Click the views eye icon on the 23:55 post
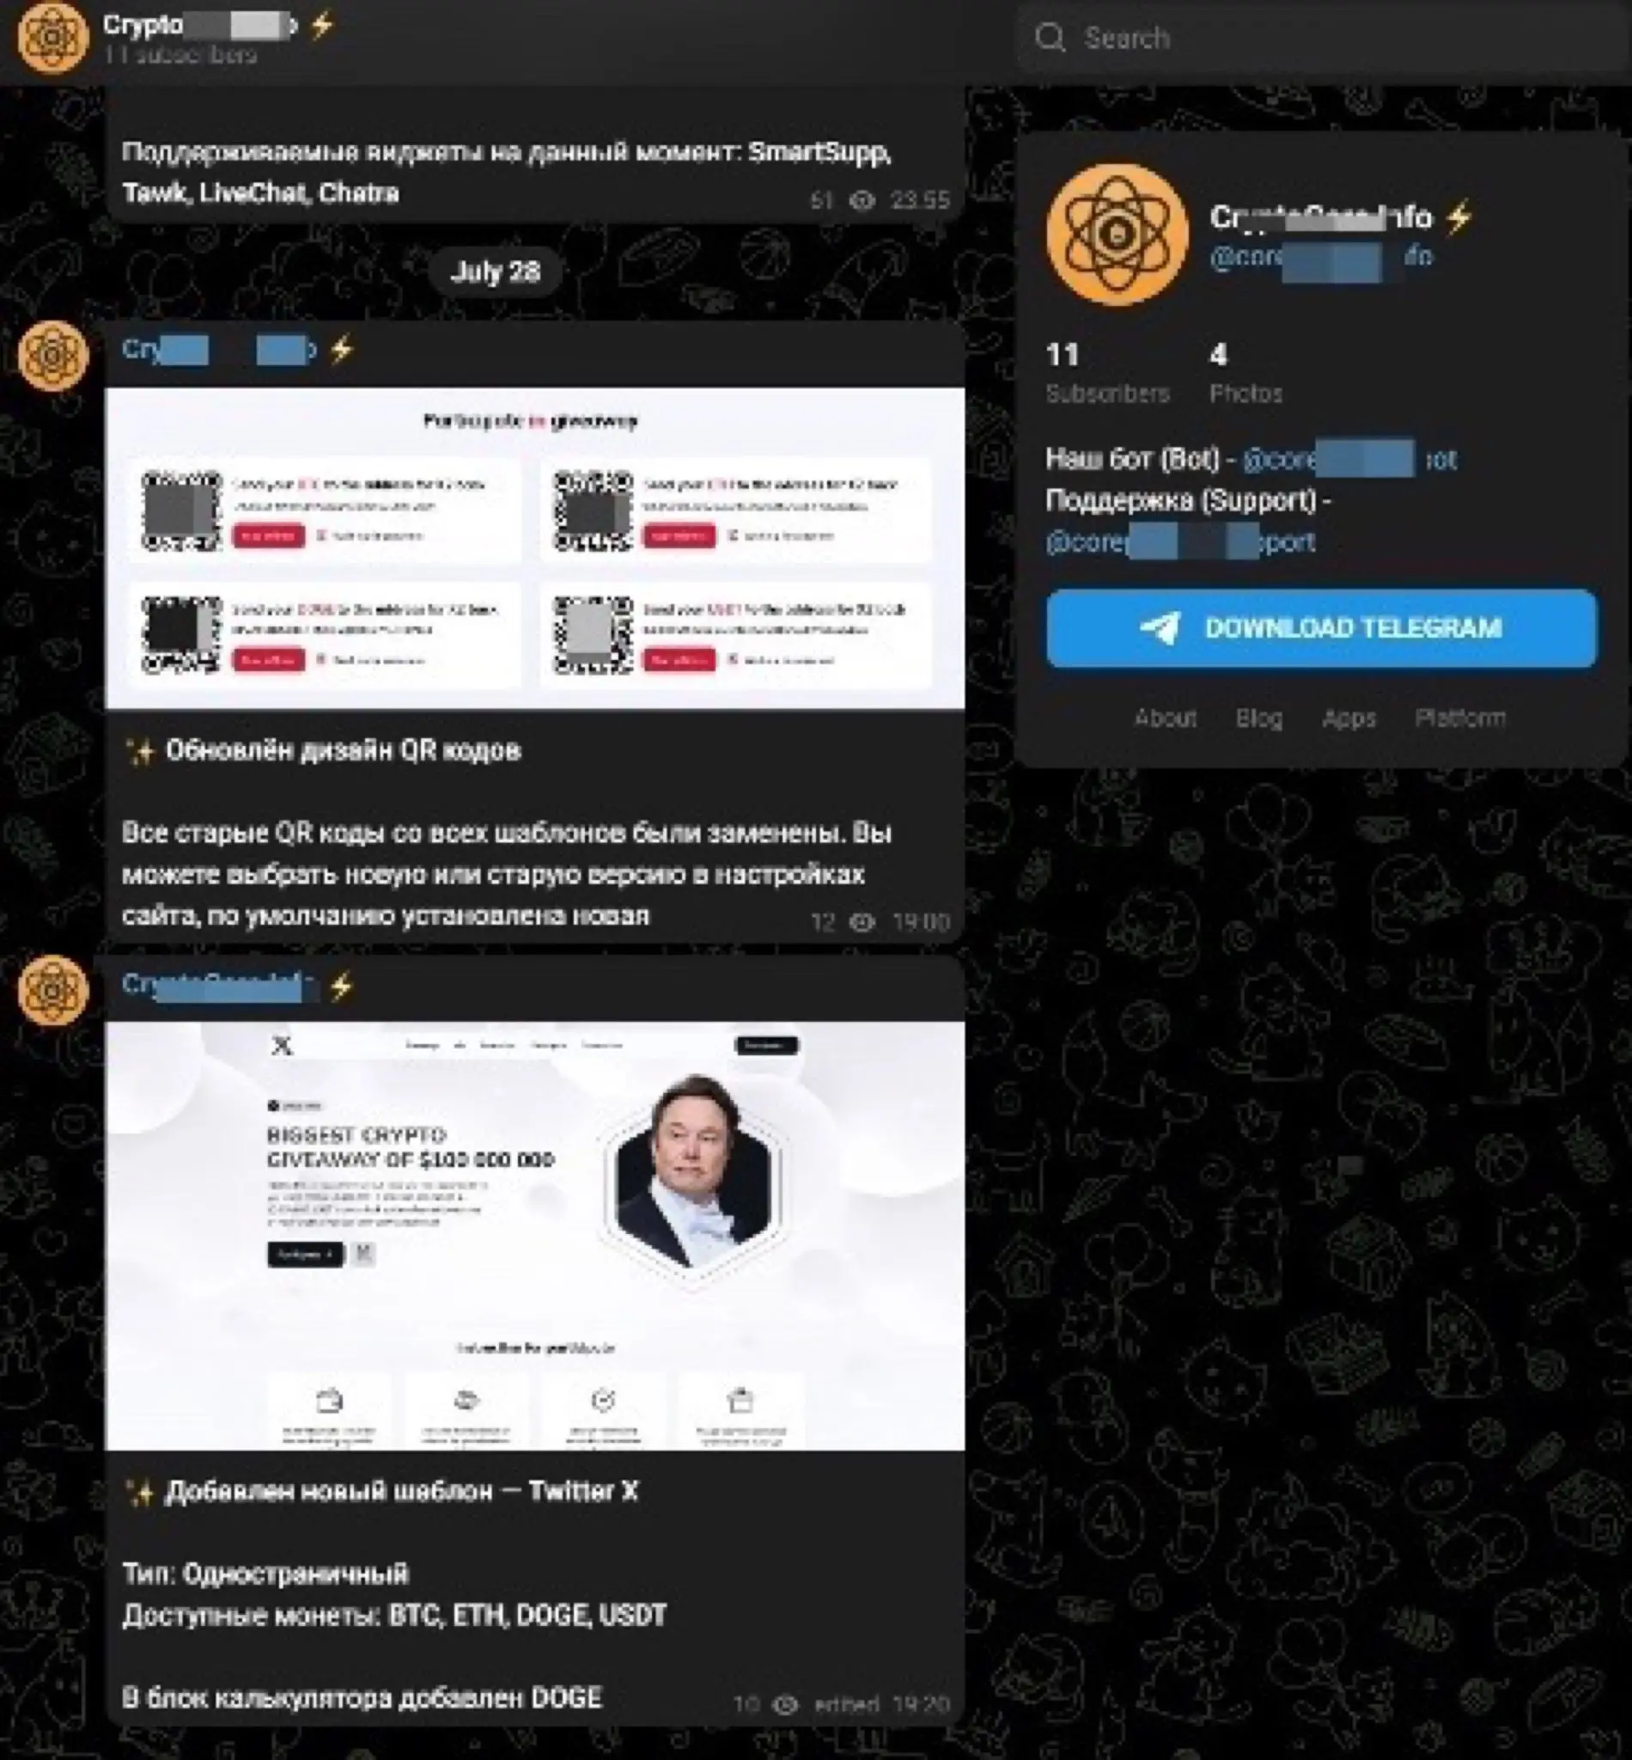 pos(862,200)
